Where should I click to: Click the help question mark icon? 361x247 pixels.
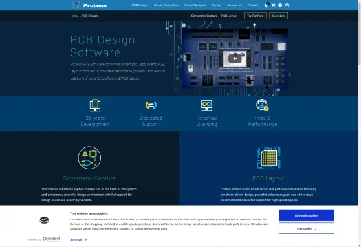click(280, 5)
